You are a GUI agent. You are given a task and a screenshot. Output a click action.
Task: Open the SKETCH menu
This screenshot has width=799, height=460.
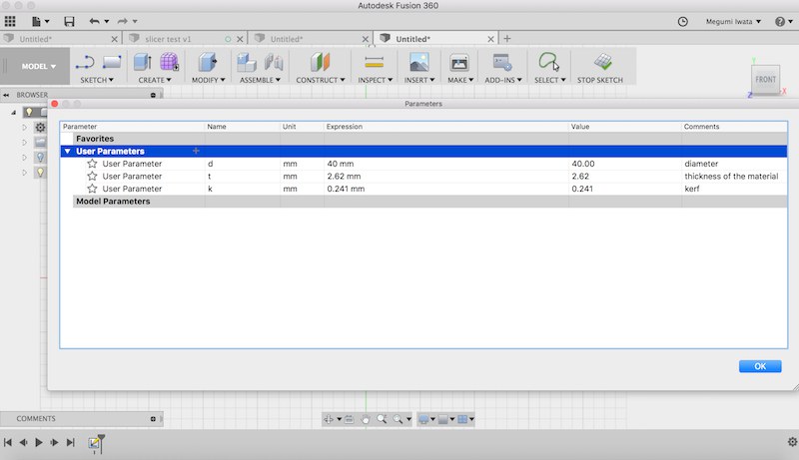pyautogui.click(x=97, y=80)
